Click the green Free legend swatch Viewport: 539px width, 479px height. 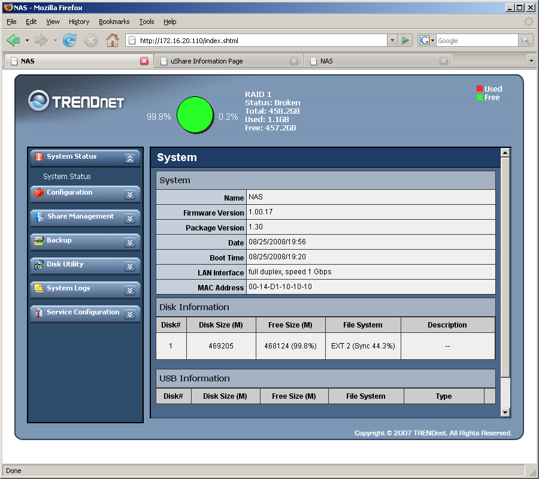click(480, 97)
